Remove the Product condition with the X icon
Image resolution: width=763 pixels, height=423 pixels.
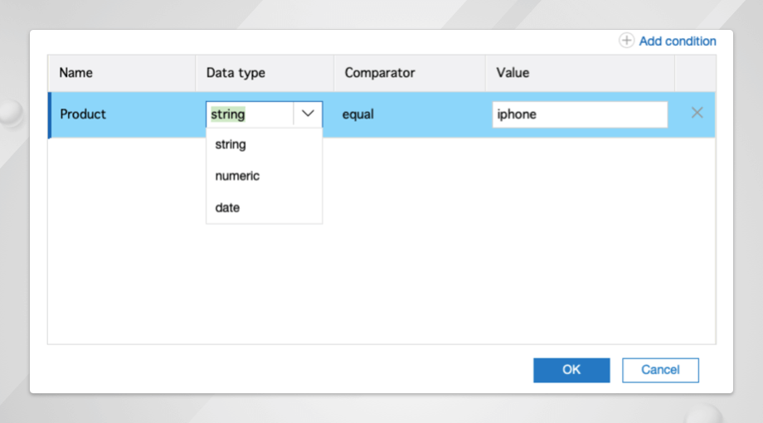[x=697, y=113]
